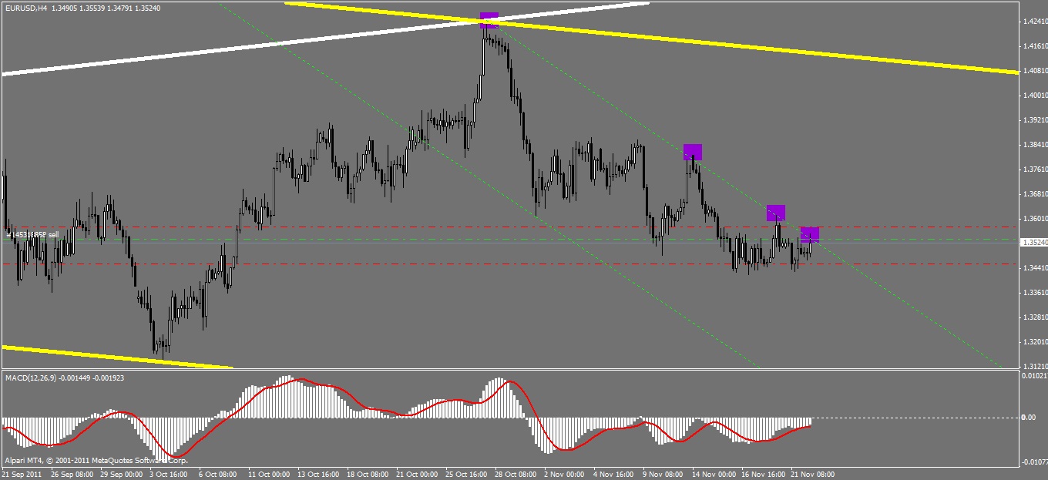Viewport: 1048px width, 480px height.
Task: Click the '11 Oct 00:00' time axis label
Action: (268, 474)
